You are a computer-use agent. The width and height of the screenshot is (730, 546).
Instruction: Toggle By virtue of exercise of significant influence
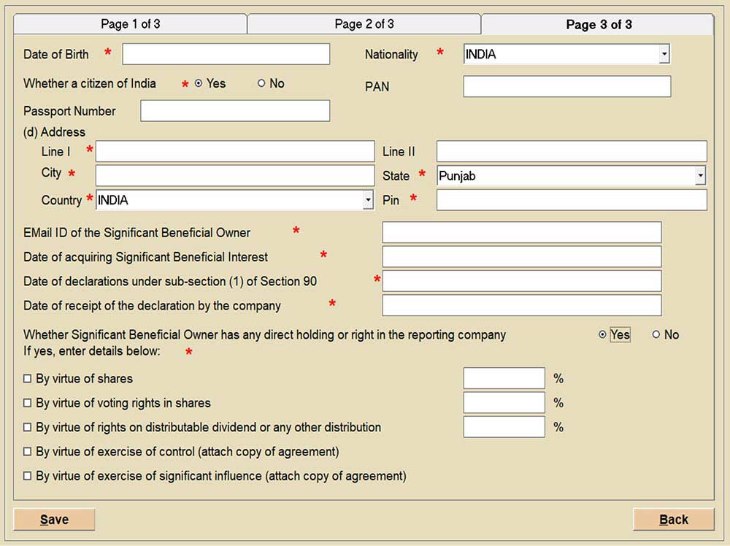28,476
